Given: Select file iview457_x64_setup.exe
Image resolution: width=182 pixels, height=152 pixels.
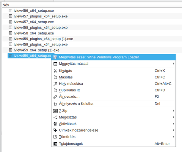Looking at the screenshot, I should (34, 22).
